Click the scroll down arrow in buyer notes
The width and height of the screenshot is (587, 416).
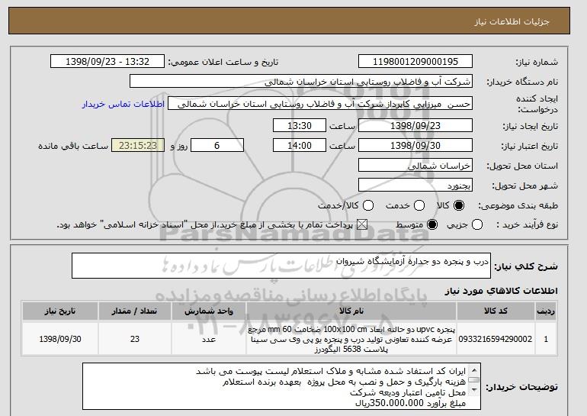[474, 390]
